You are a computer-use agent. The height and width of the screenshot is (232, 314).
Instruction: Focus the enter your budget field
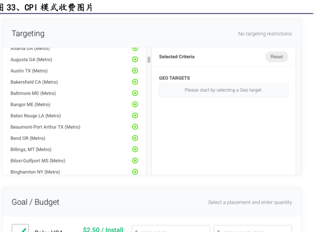click(x=253, y=229)
